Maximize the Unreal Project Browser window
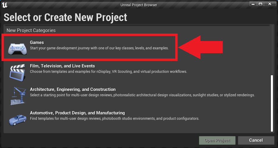The image size is (278, 148). 260,4
